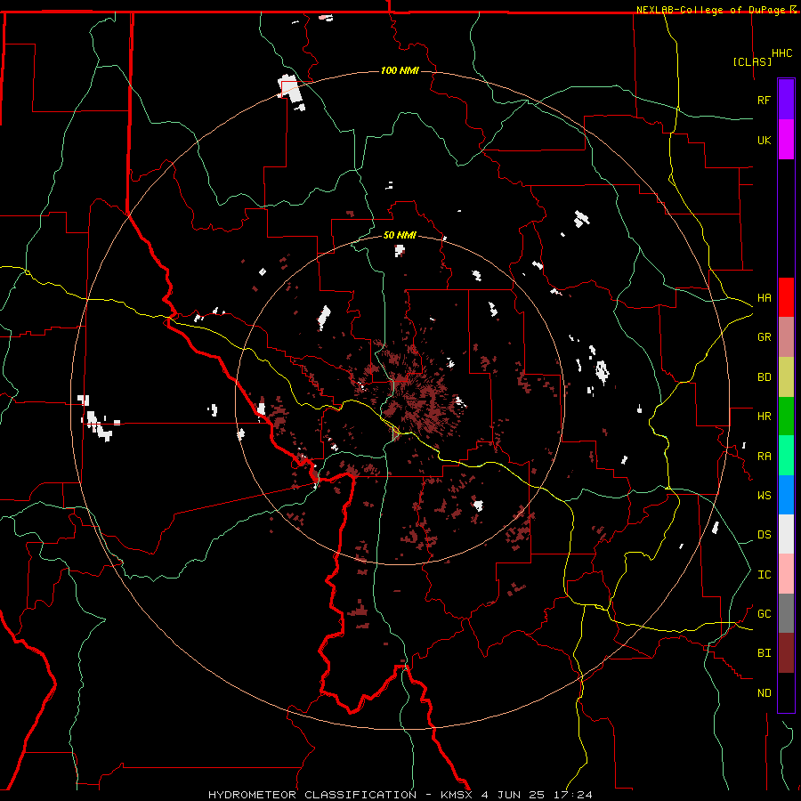Viewport: 801px width, 801px height.
Task: Click the magenta UK color swatch
Action: pyautogui.click(x=786, y=140)
